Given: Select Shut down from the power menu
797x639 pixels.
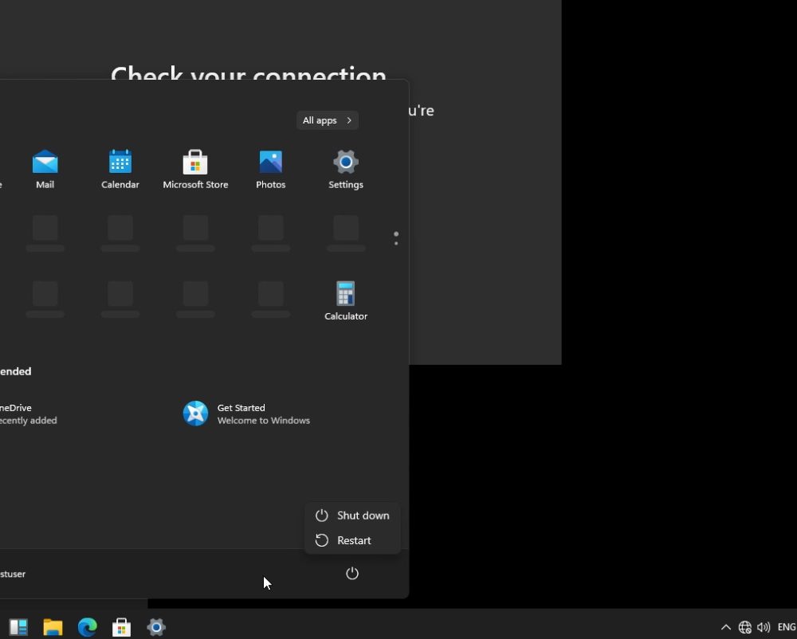Looking at the screenshot, I should click(353, 516).
